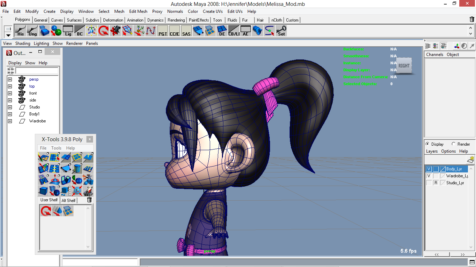Click the His (Delete History) shelf icon
The height and width of the screenshot is (267, 476).
point(21,31)
